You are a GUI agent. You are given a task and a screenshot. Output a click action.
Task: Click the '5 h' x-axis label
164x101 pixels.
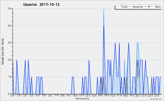pyautogui.click(x=44, y=96)
